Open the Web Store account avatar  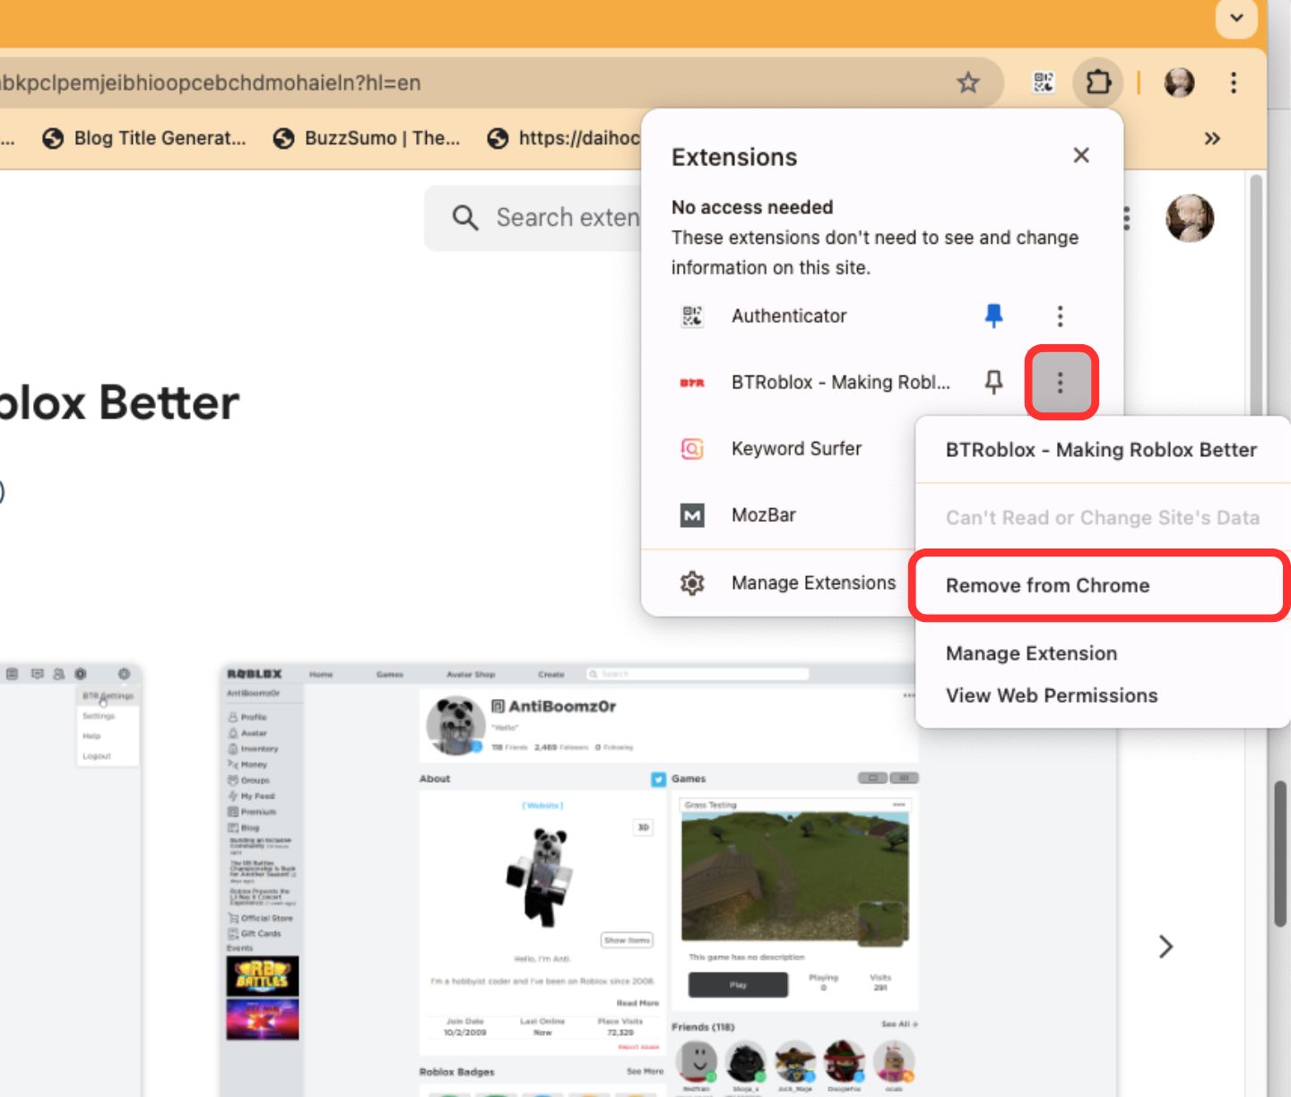click(1190, 218)
